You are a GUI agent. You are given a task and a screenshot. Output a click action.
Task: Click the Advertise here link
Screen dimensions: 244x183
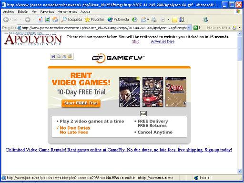click(x=163, y=41)
